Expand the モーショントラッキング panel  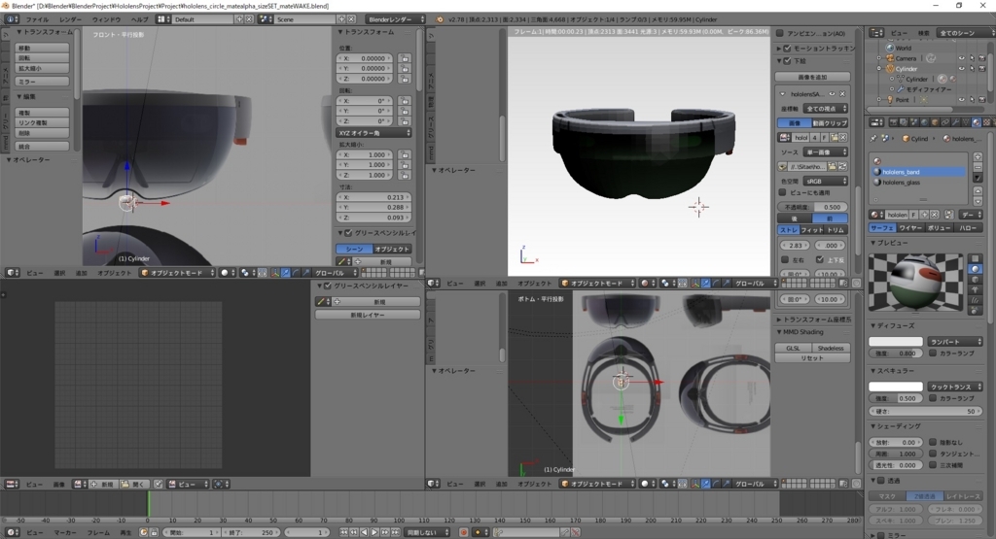click(x=779, y=49)
